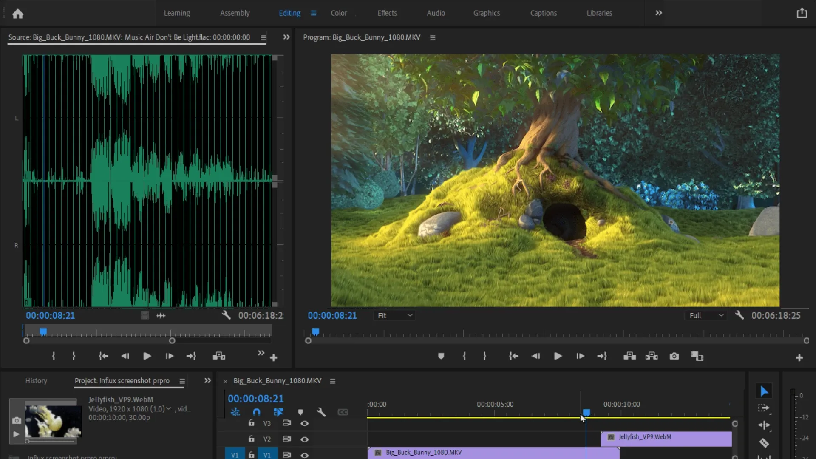Image resolution: width=816 pixels, height=459 pixels.
Task: Switch to the Color workspace tab
Action: [x=338, y=13]
